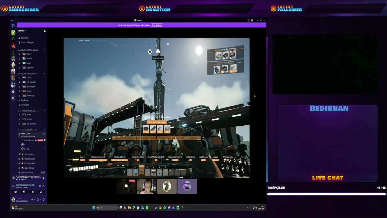Toggle camera in voice panel
387x218 pixels.
15,192
